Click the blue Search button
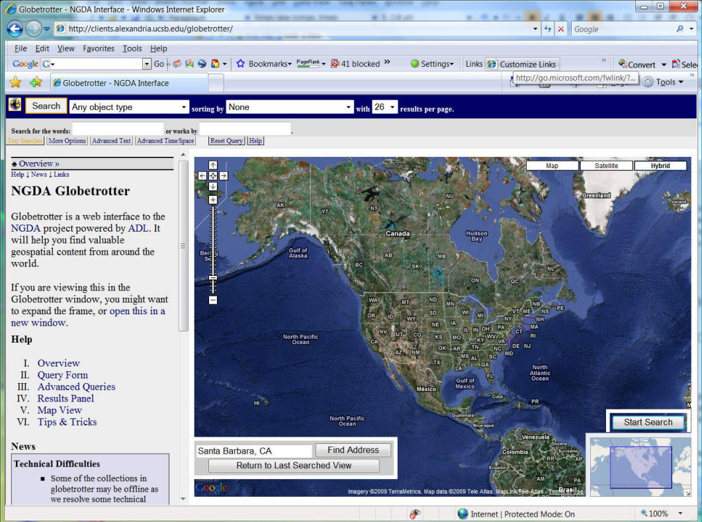Screen dimensions: 702x522 (x=46, y=106)
